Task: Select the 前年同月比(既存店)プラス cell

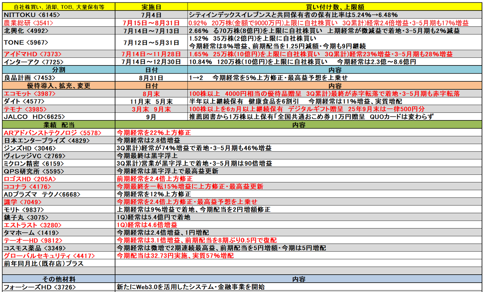Action: click(x=58, y=264)
